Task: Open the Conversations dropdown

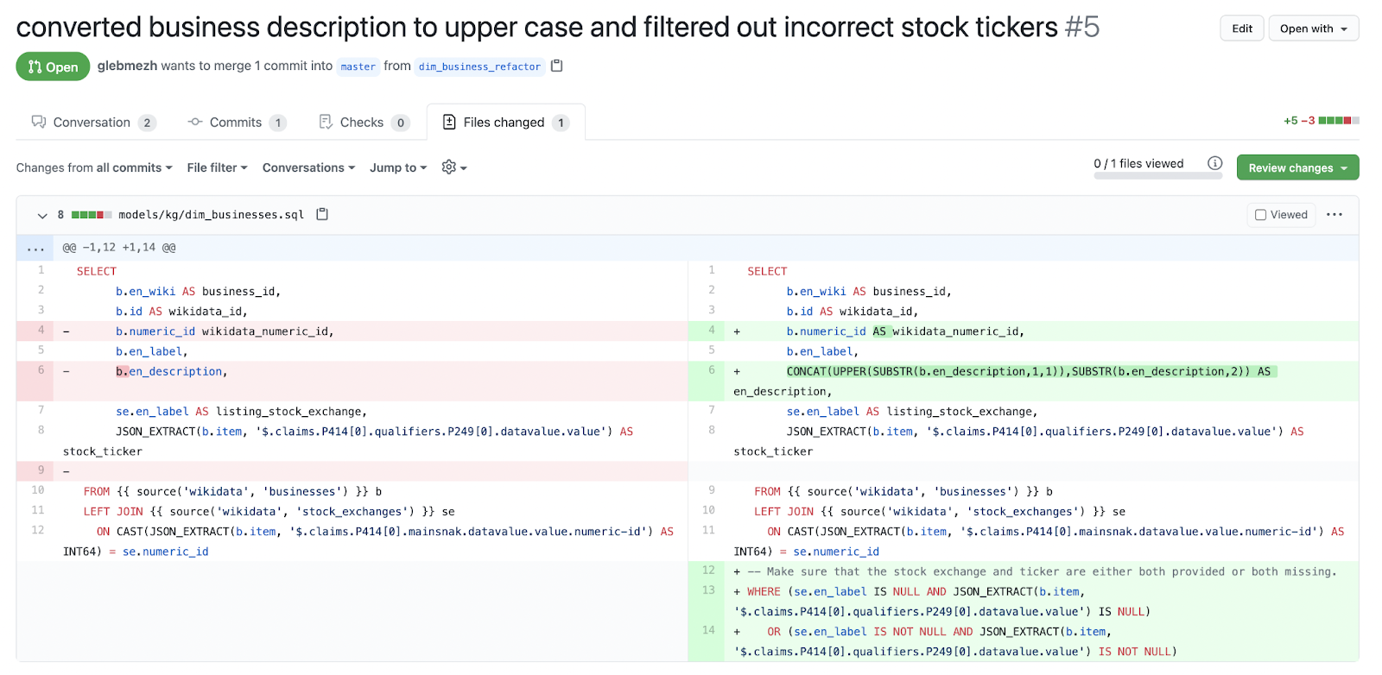Action: tap(308, 167)
